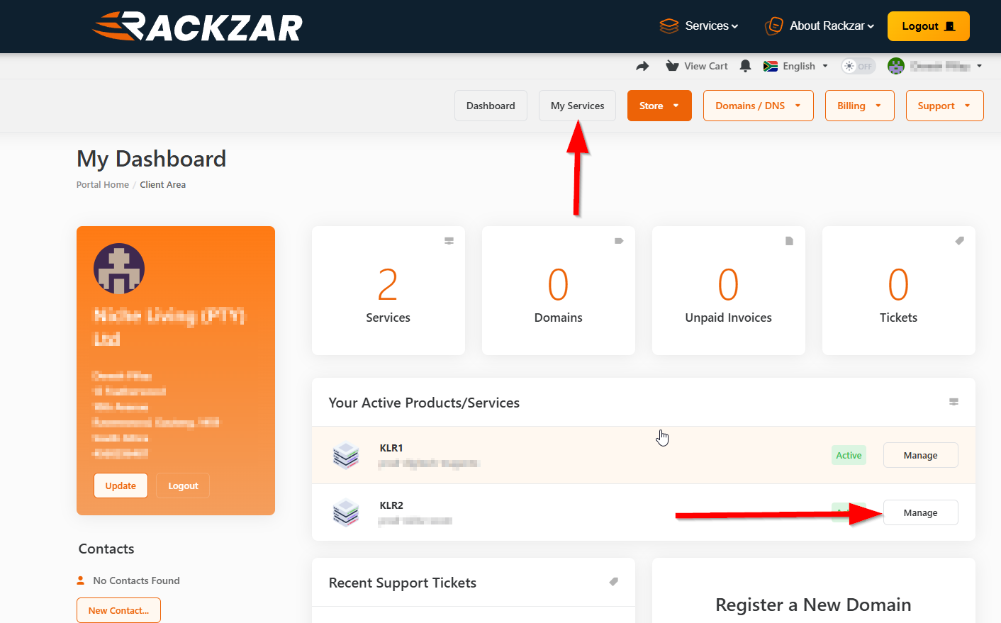Open the Billing dropdown menu
This screenshot has height=623, width=1001.
click(859, 106)
